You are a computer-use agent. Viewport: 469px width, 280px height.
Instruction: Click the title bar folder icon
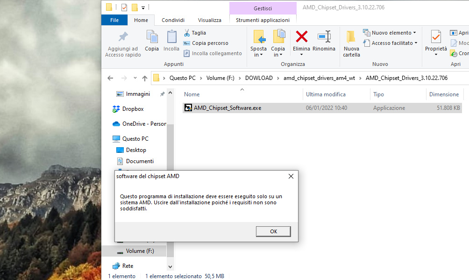point(109,7)
